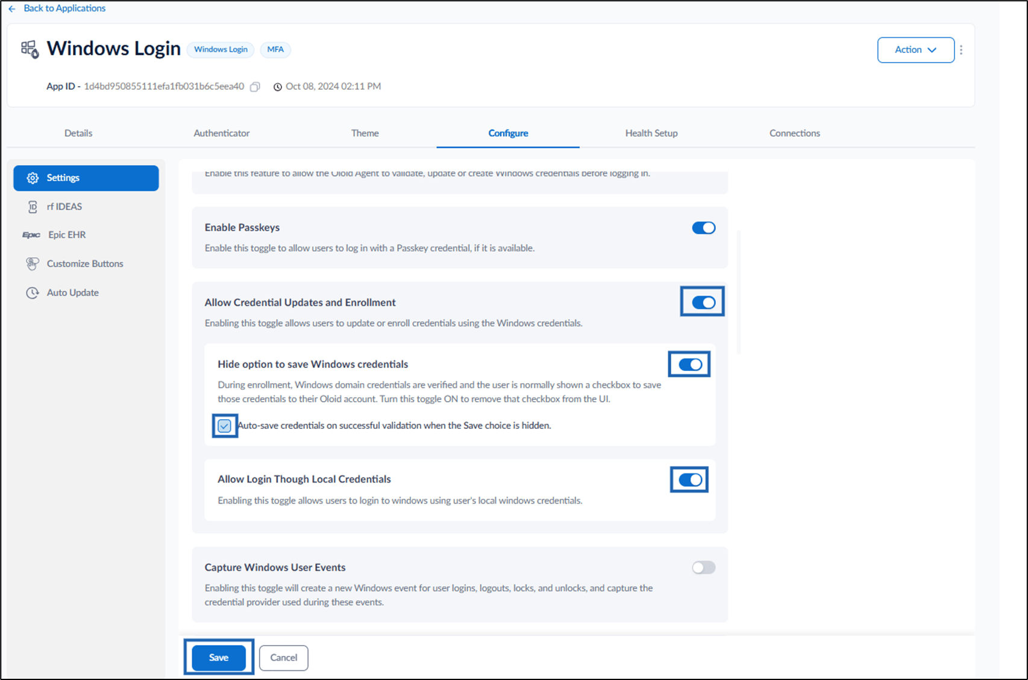
Task: Click the App ID value text
Action: (x=164, y=86)
